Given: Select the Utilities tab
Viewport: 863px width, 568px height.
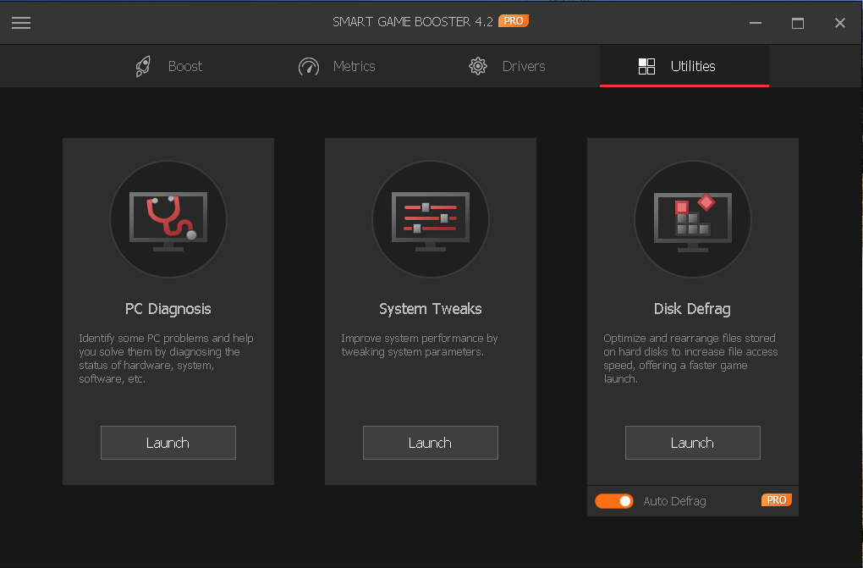Looking at the screenshot, I should click(x=684, y=66).
